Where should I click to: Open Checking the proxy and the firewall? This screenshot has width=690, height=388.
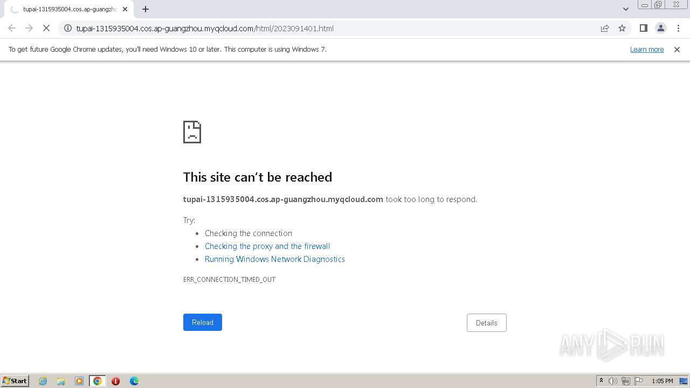(x=267, y=246)
